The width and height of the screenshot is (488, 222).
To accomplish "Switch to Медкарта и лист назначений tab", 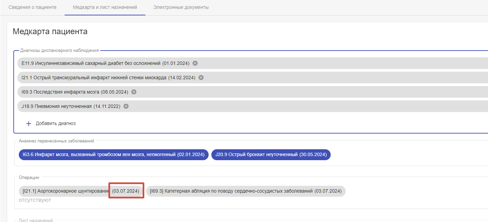I will [105, 7].
